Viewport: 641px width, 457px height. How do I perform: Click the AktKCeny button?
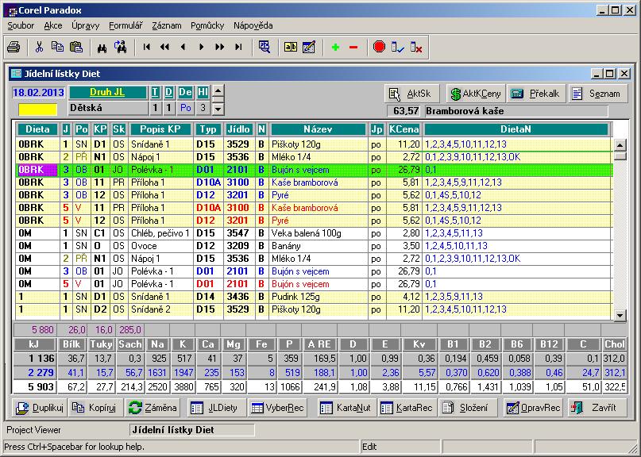click(476, 94)
